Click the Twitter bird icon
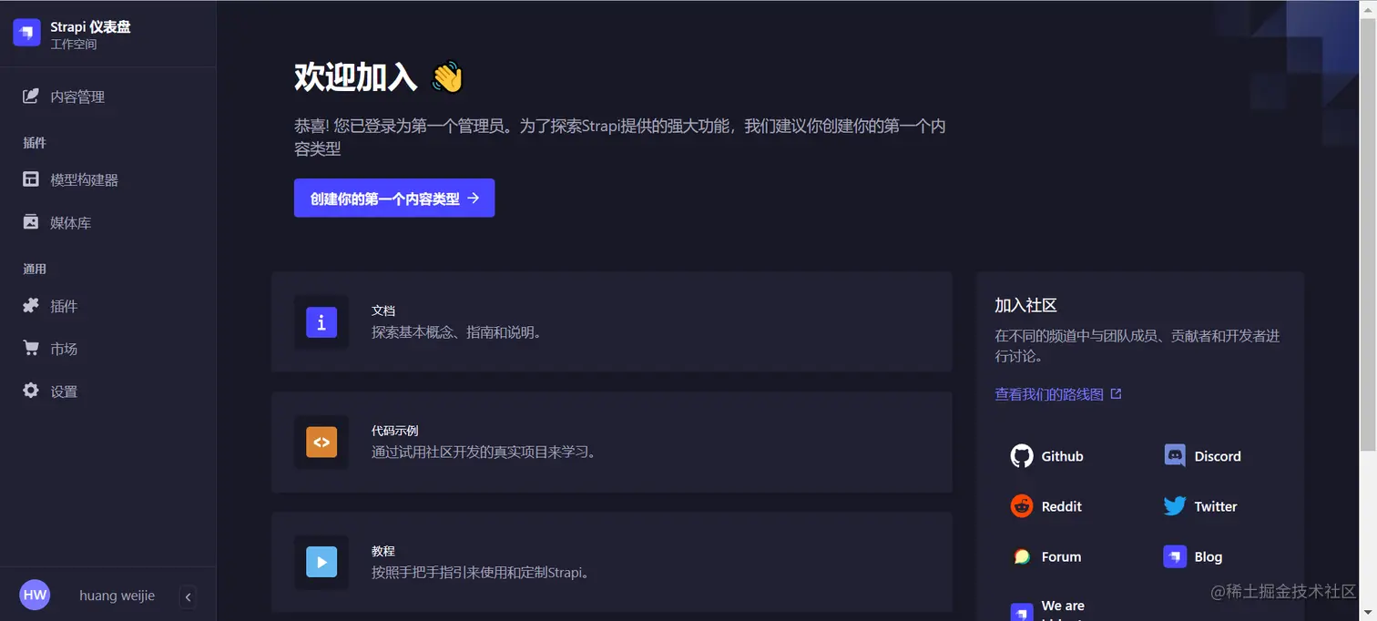1377x621 pixels. 1175,506
